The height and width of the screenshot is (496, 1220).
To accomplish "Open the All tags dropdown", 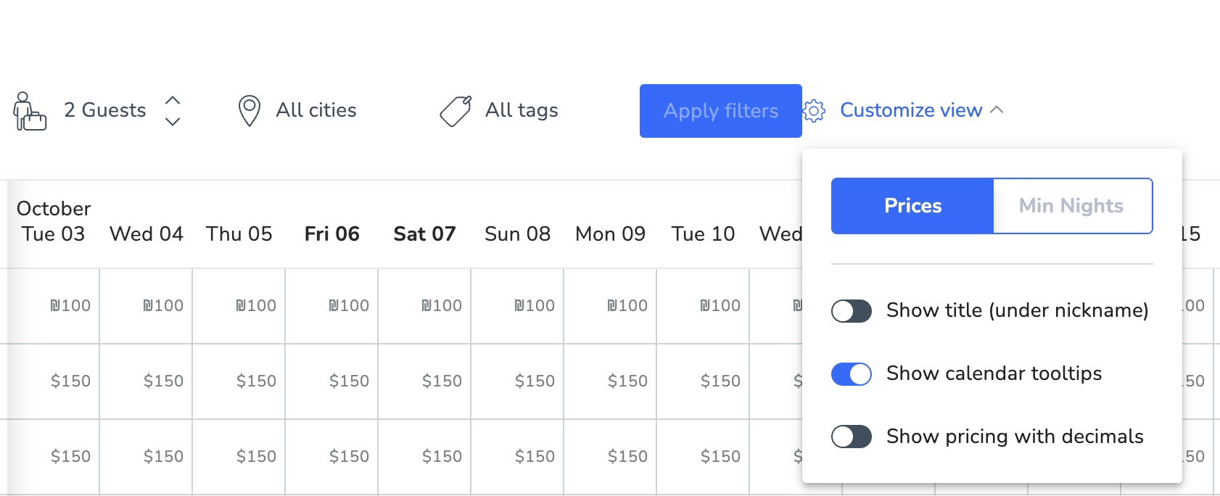I will click(x=522, y=110).
